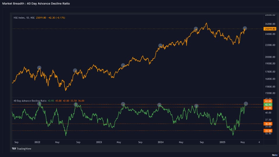
Task: Click the Market Breadth chart title
Action: click(36, 3)
